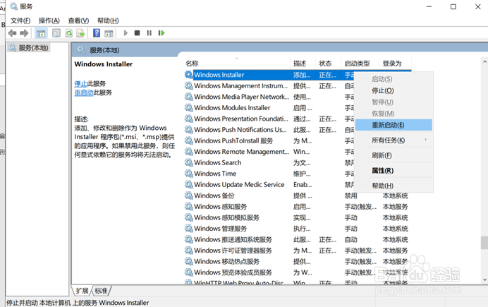488x307 pixels.
Task: Click the scrollbar down arrow
Action: tap(484, 279)
